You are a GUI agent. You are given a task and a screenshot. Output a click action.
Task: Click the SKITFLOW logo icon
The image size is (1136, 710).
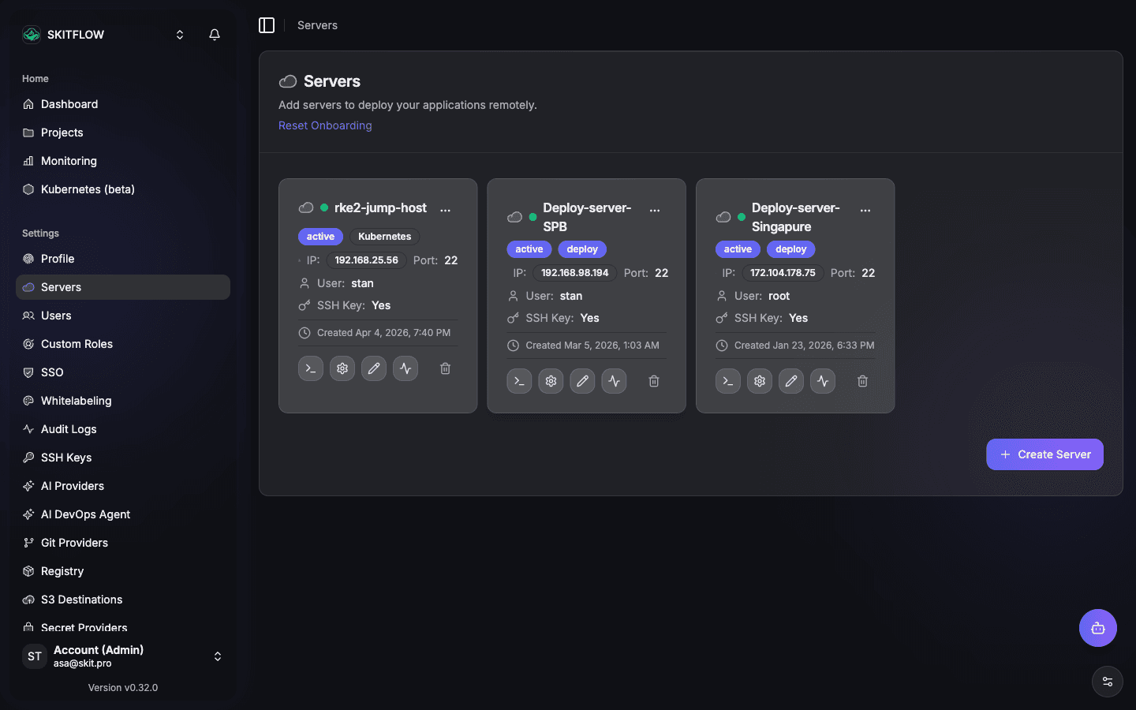(32, 35)
